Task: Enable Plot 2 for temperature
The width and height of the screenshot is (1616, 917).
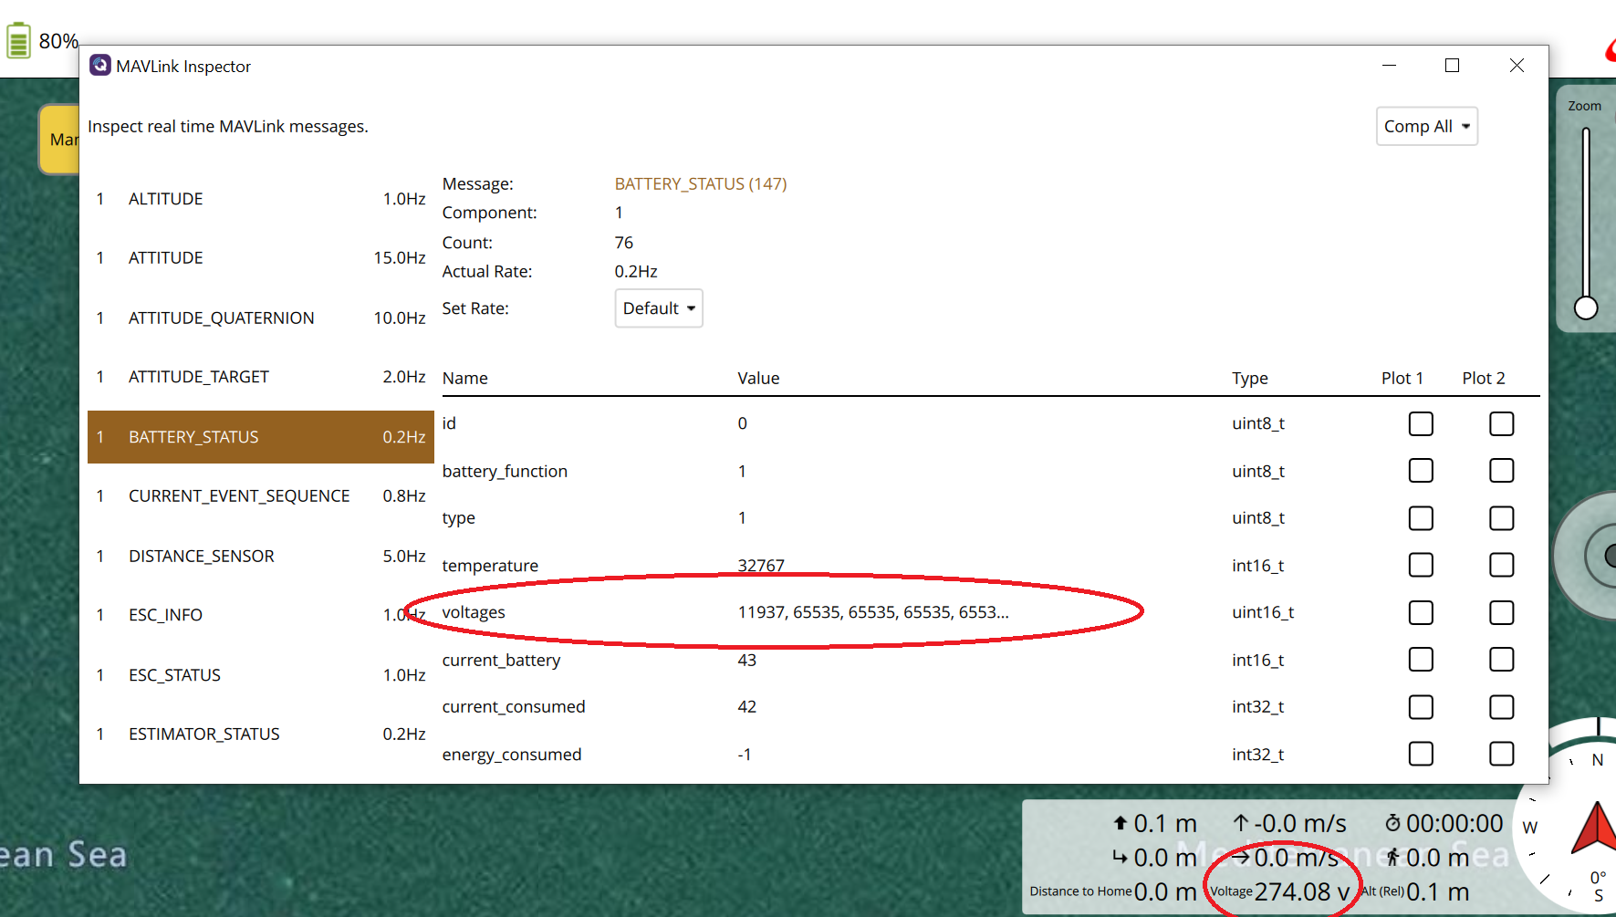Action: 1501,566
